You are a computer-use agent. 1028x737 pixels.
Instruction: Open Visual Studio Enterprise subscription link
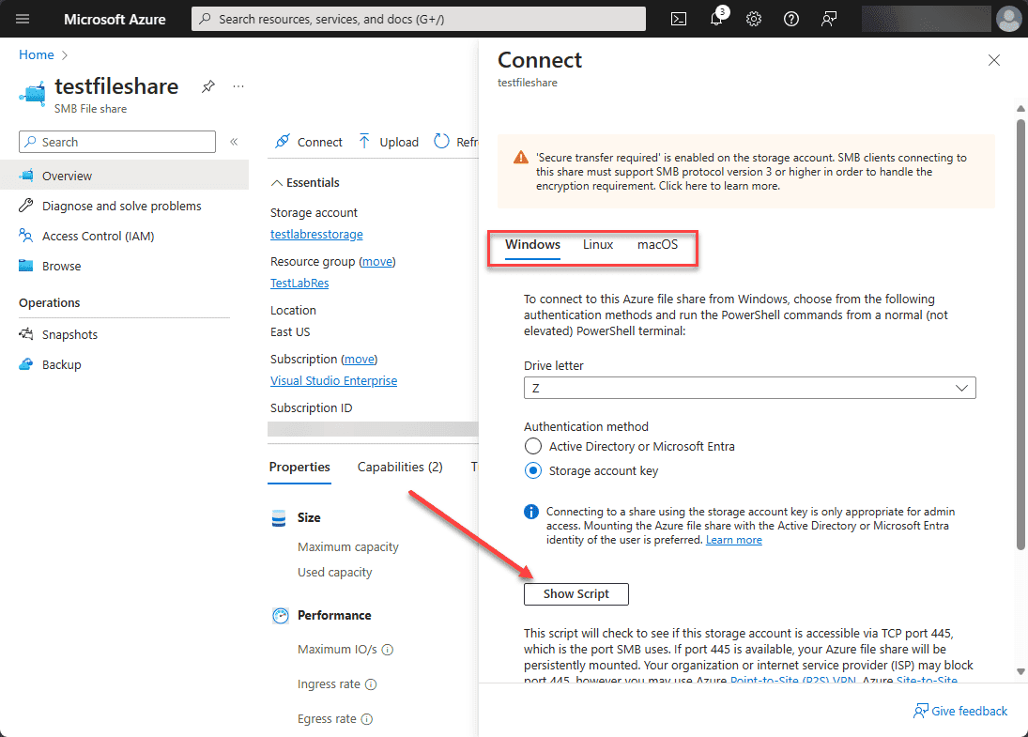tap(333, 381)
